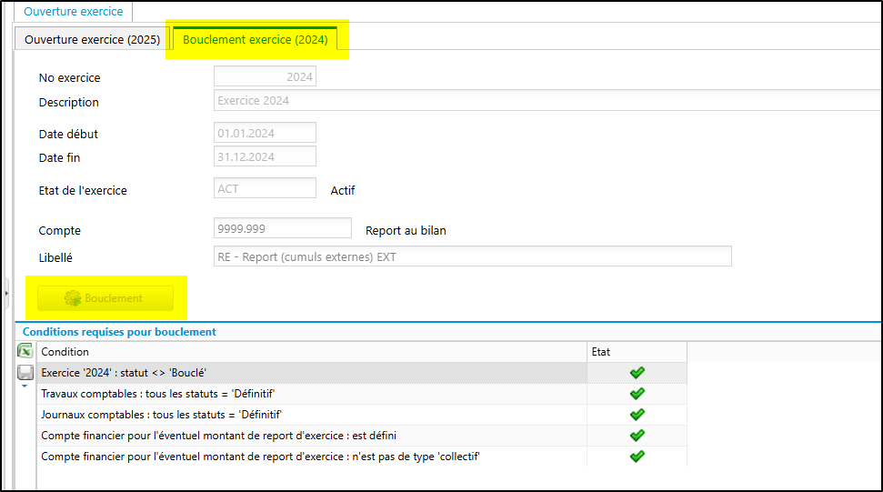Export conditions grid to Excel icon
The width and height of the screenshot is (883, 492).
pyautogui.click(x=25, y=351)
